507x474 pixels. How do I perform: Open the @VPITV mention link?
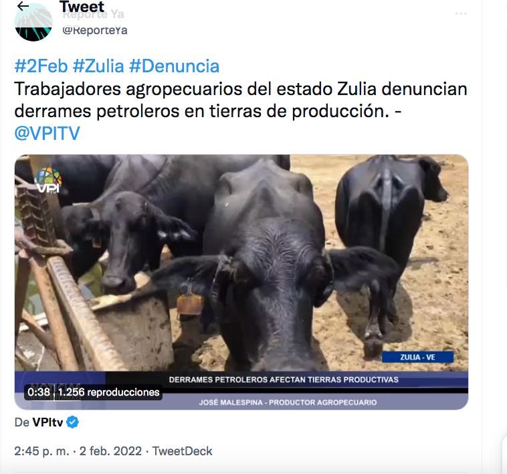click(47, 133)
